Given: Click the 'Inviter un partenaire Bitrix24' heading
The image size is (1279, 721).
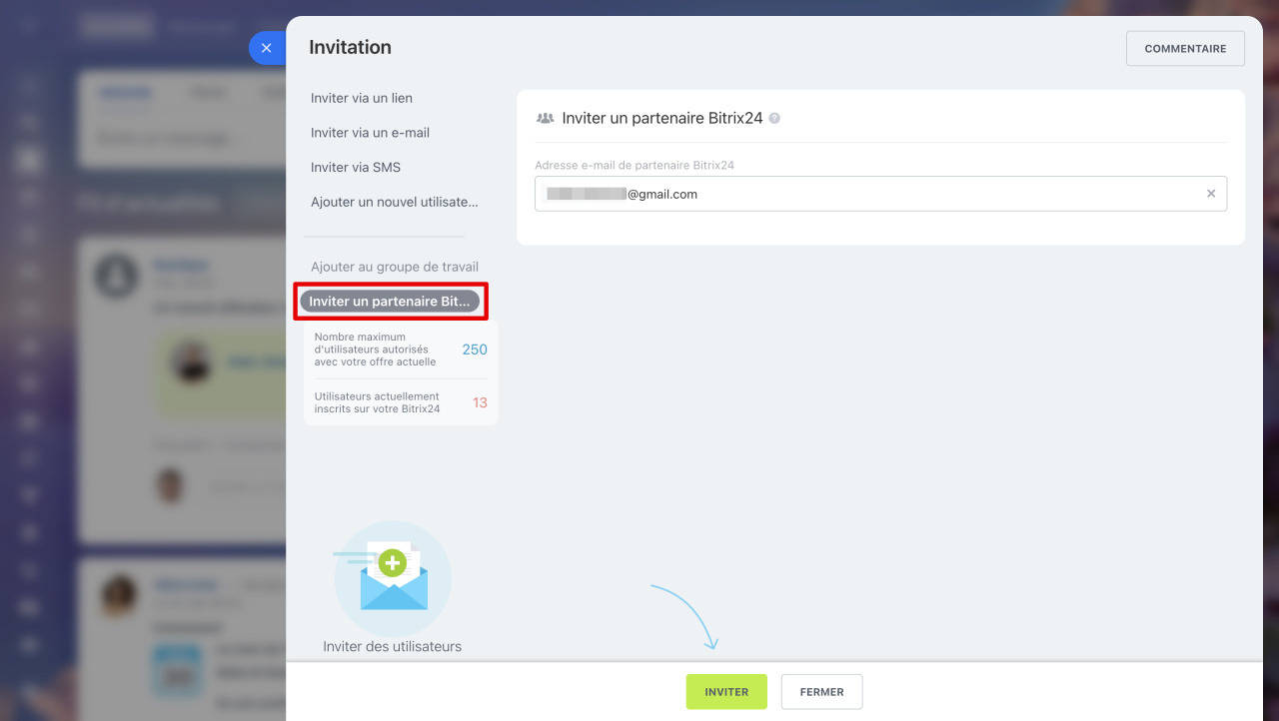Looking at the screenshot, I should pos(662,118).
